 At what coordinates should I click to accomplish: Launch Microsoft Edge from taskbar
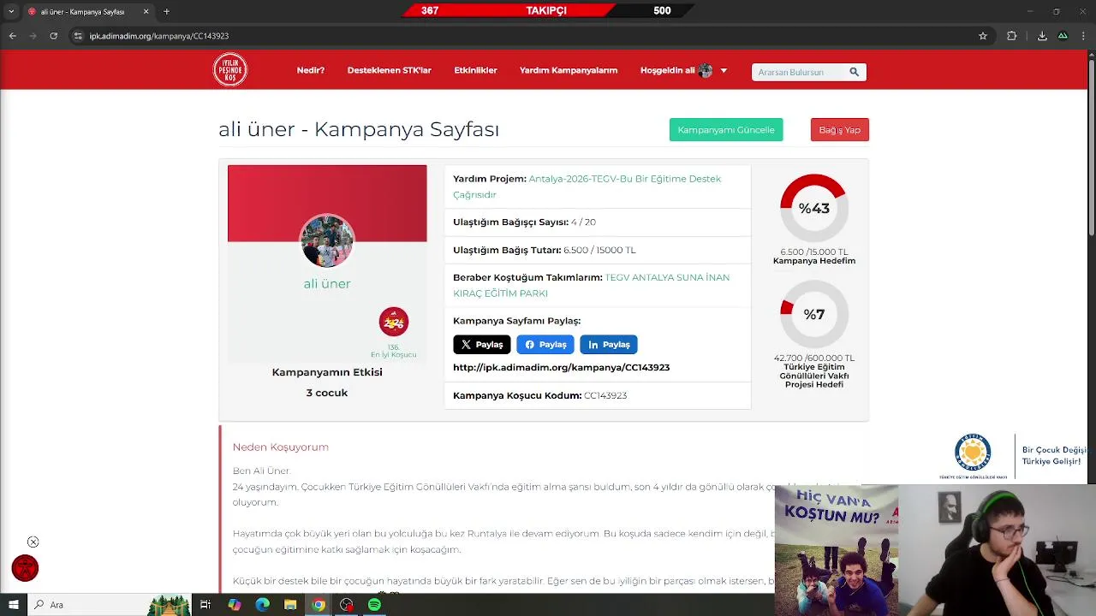click(262, 605)
